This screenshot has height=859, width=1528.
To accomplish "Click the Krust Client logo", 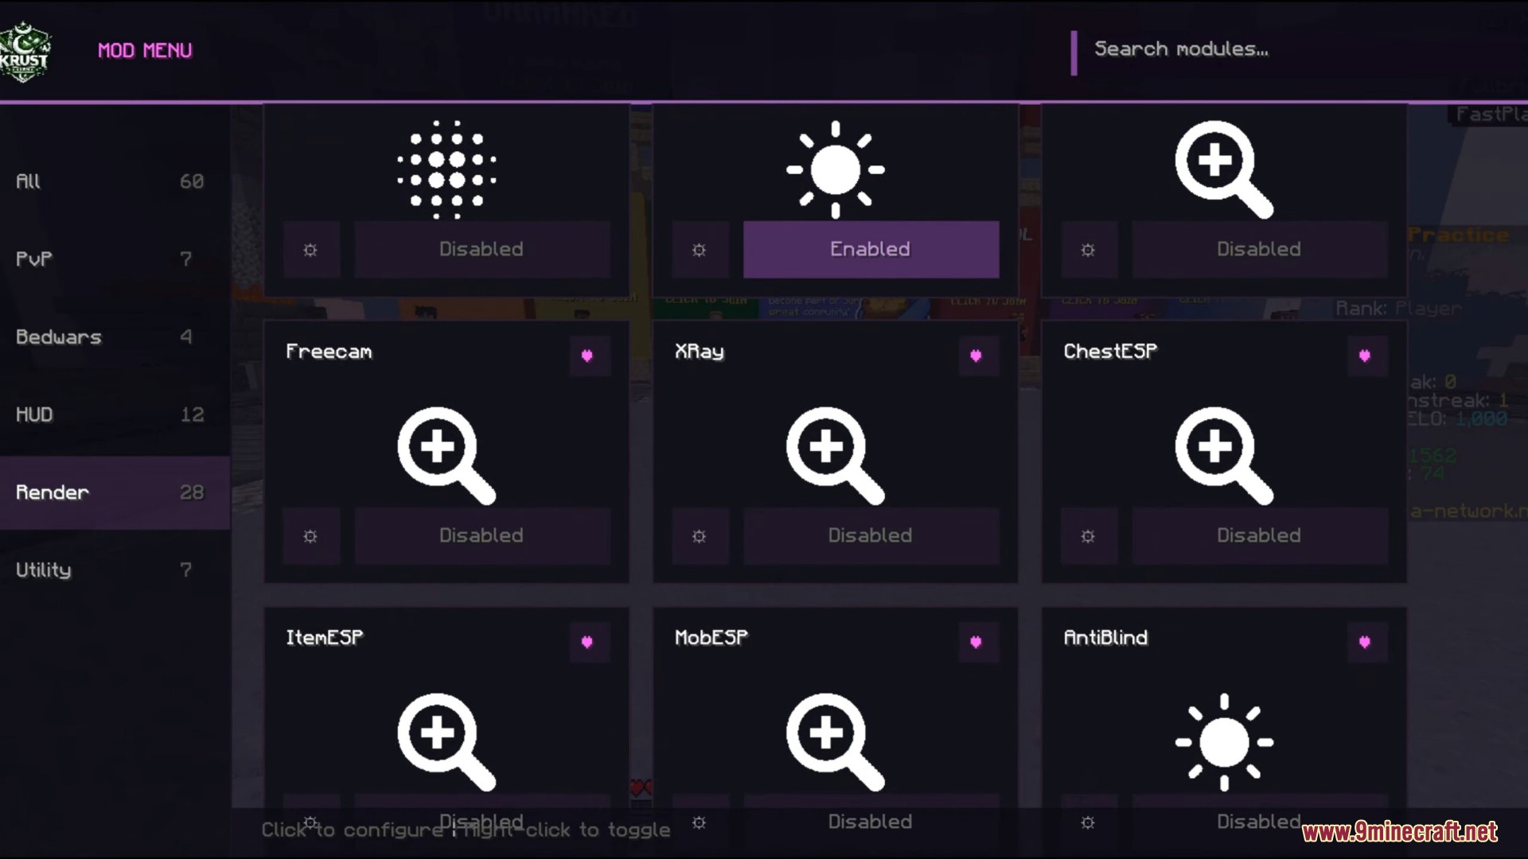I will click(x=25, y=51).
